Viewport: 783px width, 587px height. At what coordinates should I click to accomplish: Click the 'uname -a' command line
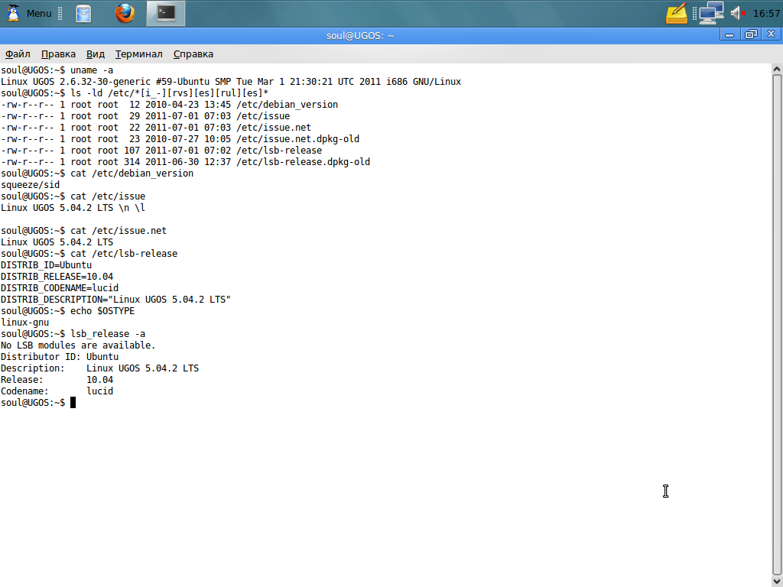[x=57, y=70]
